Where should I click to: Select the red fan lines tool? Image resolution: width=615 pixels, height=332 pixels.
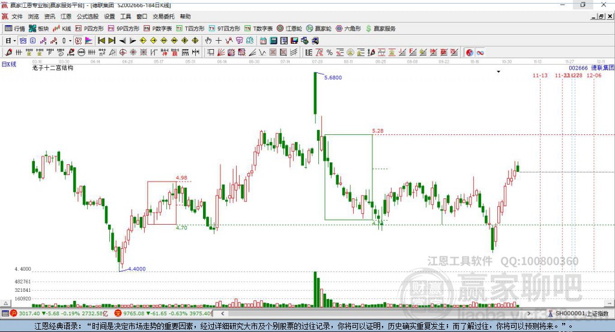221,52
